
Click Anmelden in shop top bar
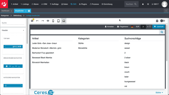click(x=109, y=27)
